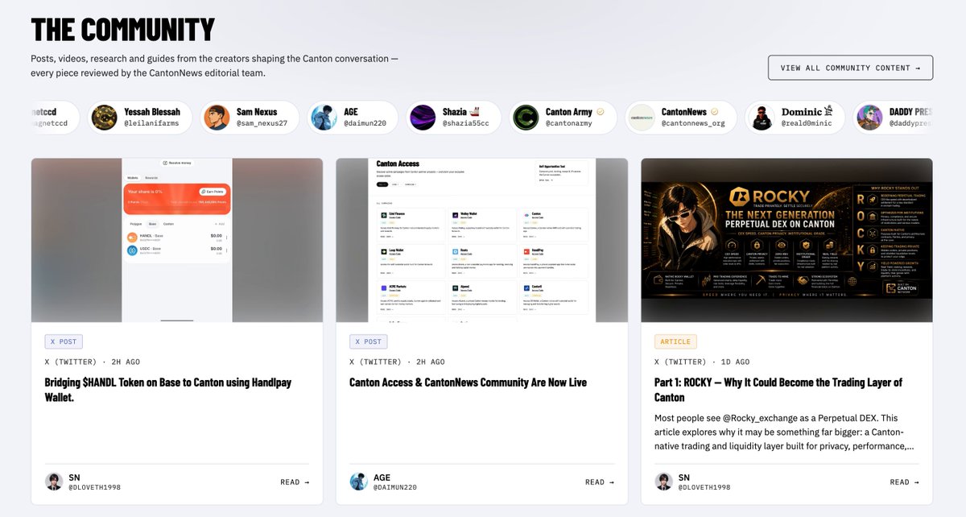The image size is (966, 517).
Task: Click the CantonNews logo avatar
Action: tap(642, 118)
